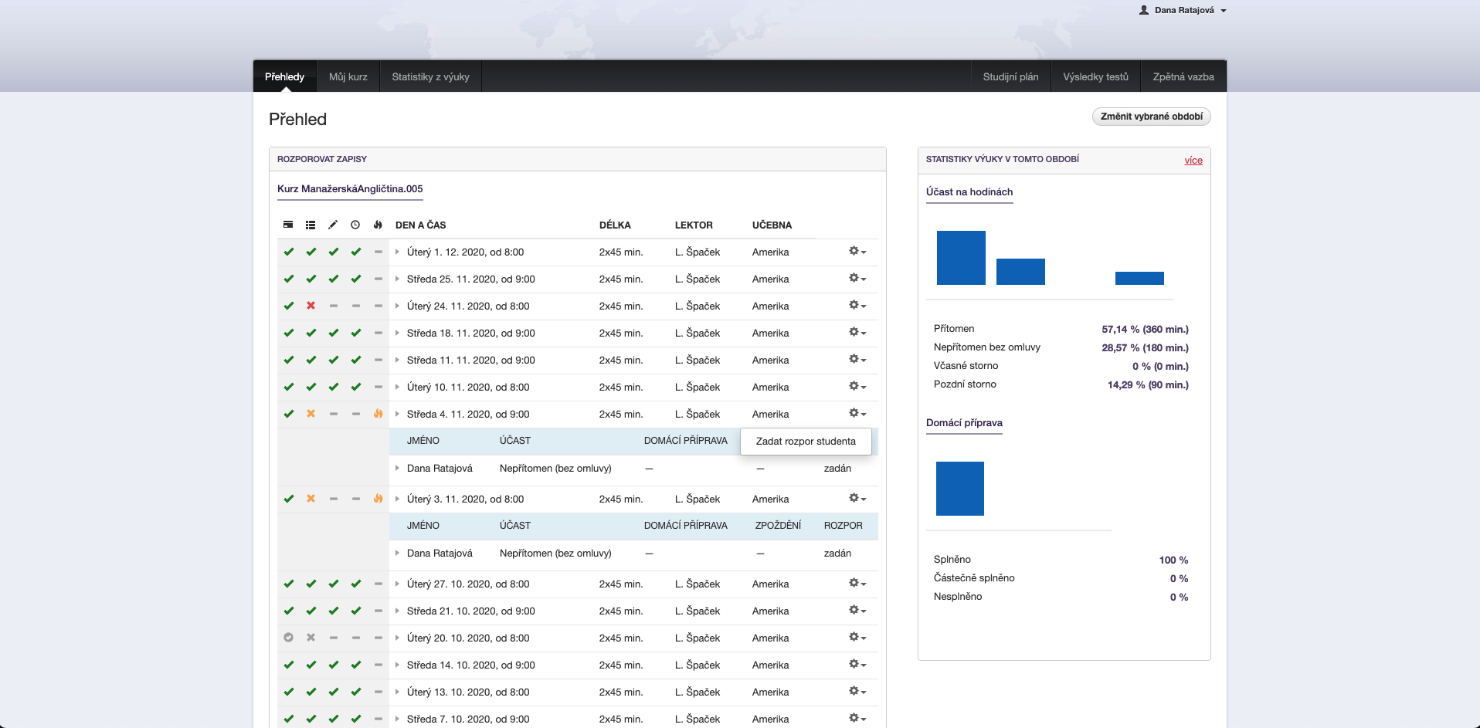Click user icon next to Dana Ratajová
Screen dimensions: 1480x728
(x=1144, y=10)
